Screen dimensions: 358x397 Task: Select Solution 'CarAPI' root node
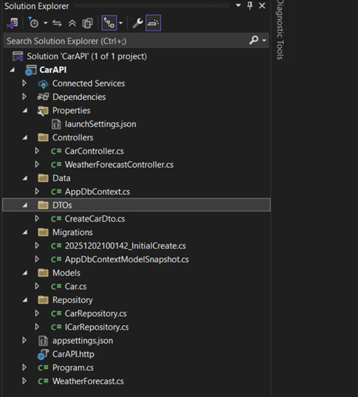(x=87, y=56)
